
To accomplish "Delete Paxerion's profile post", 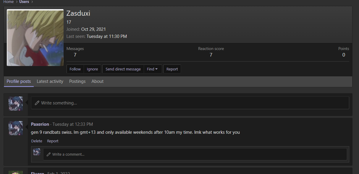I will pos(37,141).
